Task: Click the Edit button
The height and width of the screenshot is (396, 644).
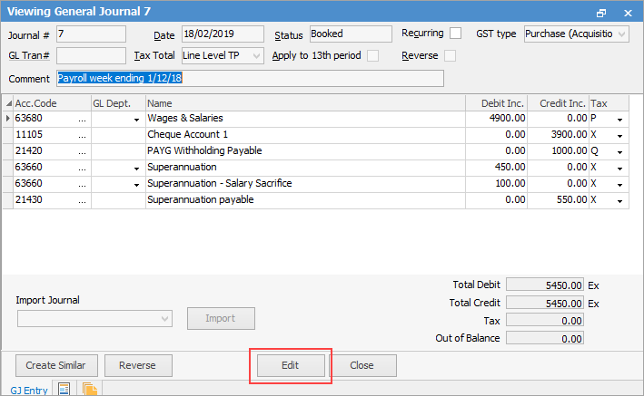Action: (x=291, y=365)
